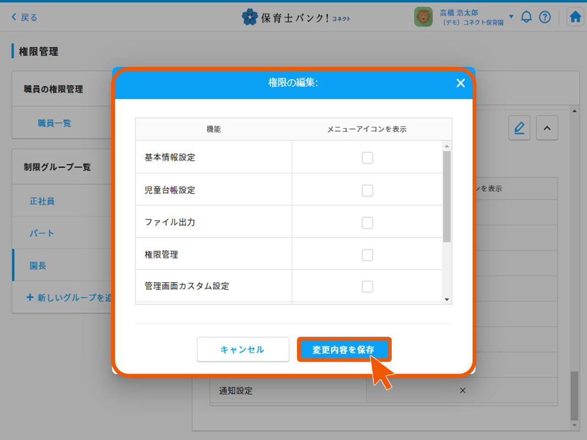Collapse the section with chevron-up button
Image resolution: width=587 pixels, height=440 pixels.
pyautogui.click(x=547, y=128)
